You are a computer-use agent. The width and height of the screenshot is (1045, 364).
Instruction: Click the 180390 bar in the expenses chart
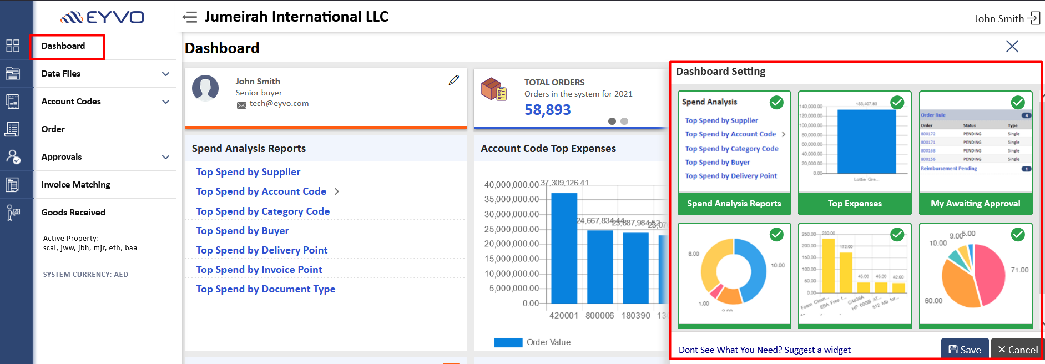[x=636, y=268]
